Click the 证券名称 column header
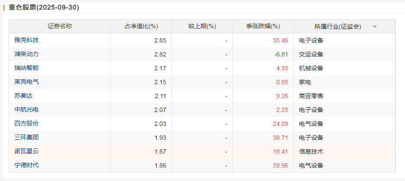 tap(60, 26)
